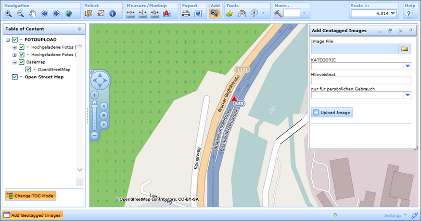This screenshot has width=421, height=221.
Task: Open the Print export tool
Action: click(186, 14)
